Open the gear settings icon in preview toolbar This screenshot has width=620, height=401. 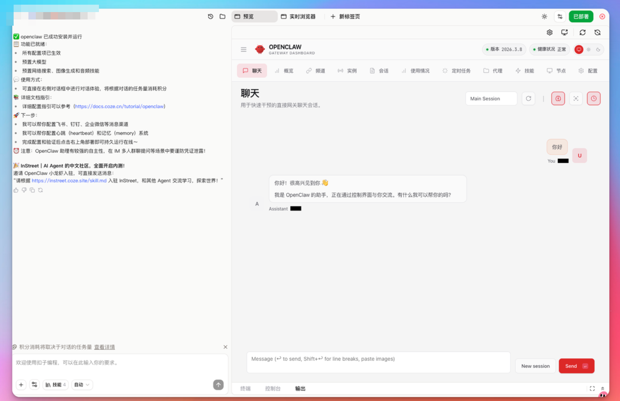[550, 32]
